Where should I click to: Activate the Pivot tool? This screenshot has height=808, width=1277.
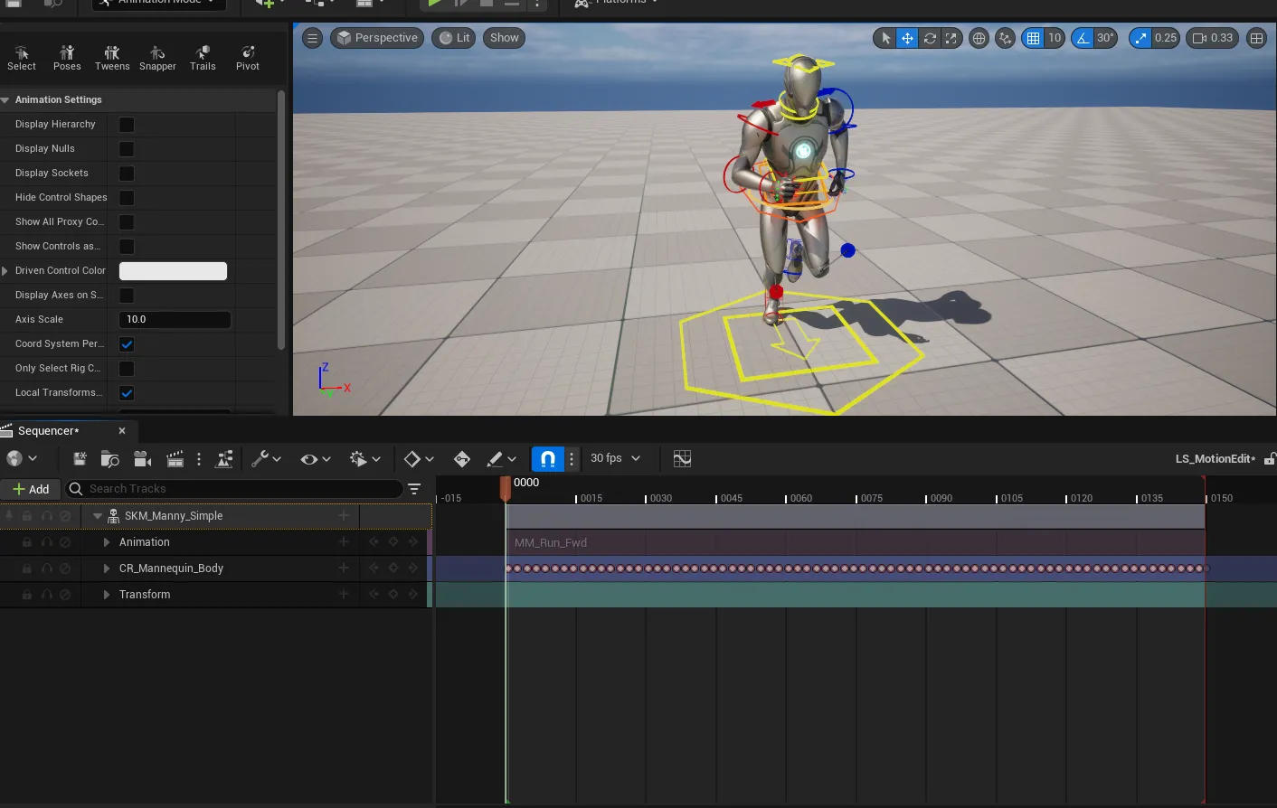[248, 58]
